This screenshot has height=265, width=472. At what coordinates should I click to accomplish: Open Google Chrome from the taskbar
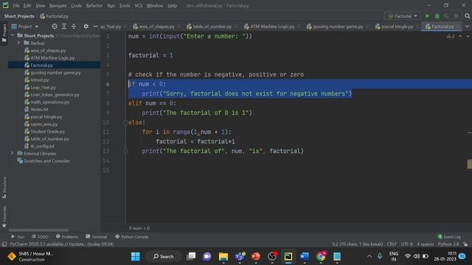point(321,256)
